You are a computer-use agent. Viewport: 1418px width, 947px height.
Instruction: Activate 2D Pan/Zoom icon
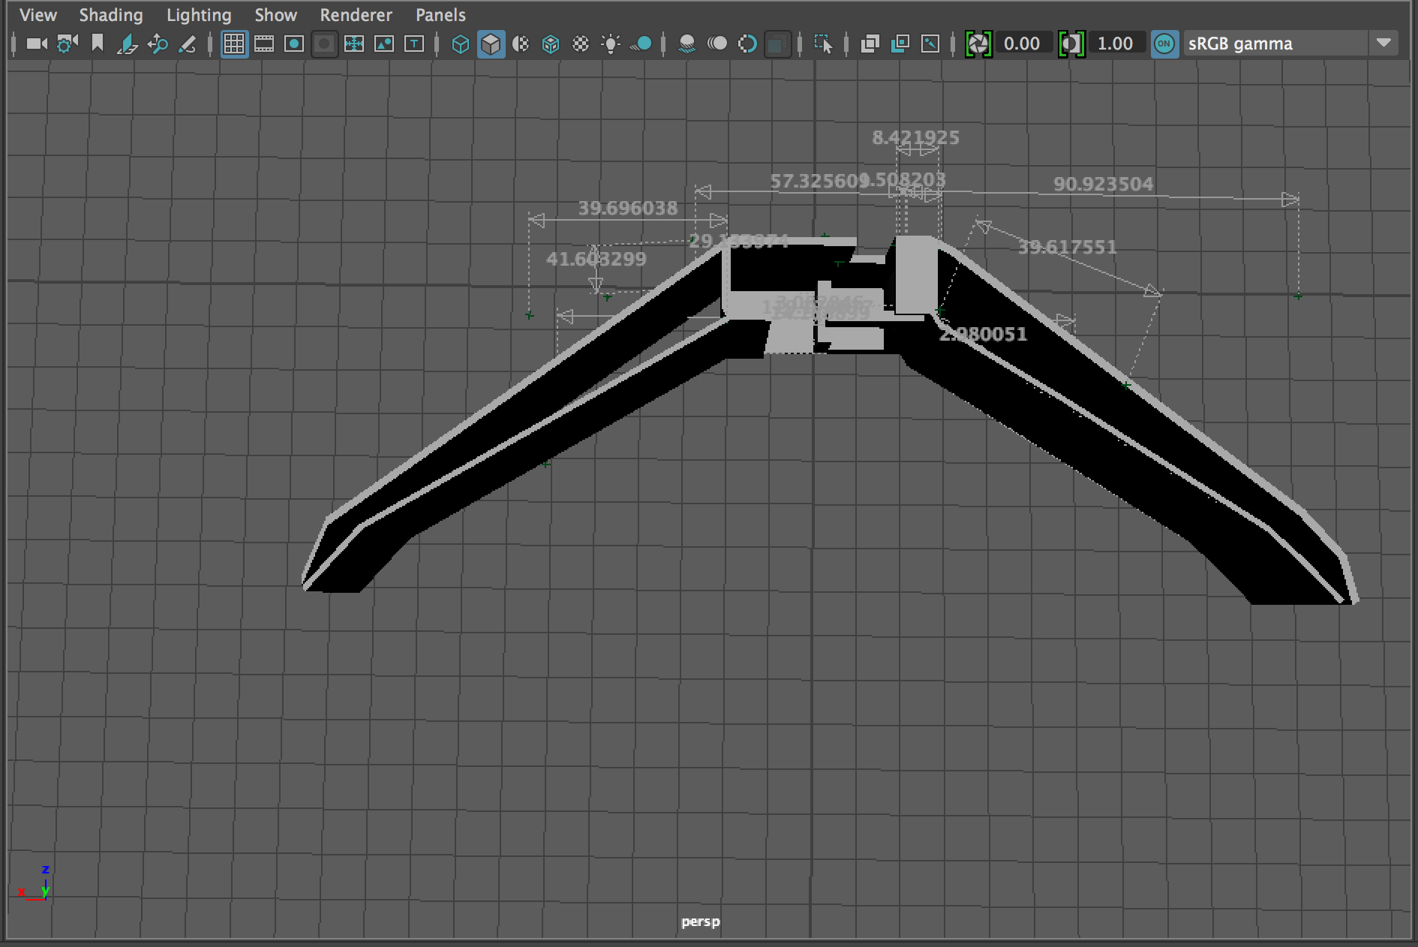click(x=158, y=44)
